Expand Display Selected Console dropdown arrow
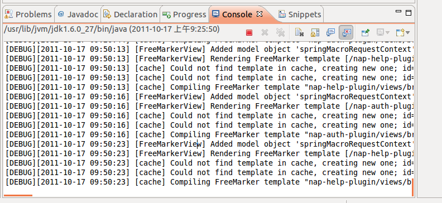Screen dimensions: 442x203 coord(387,33)
